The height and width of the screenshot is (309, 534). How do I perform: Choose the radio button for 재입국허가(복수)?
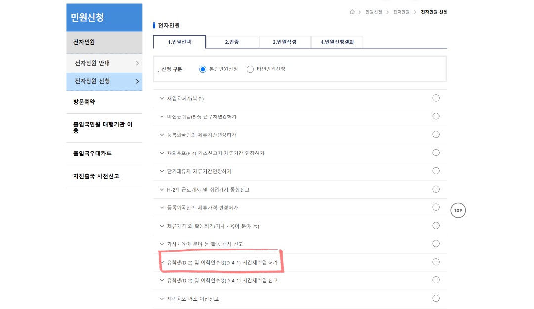436,98
